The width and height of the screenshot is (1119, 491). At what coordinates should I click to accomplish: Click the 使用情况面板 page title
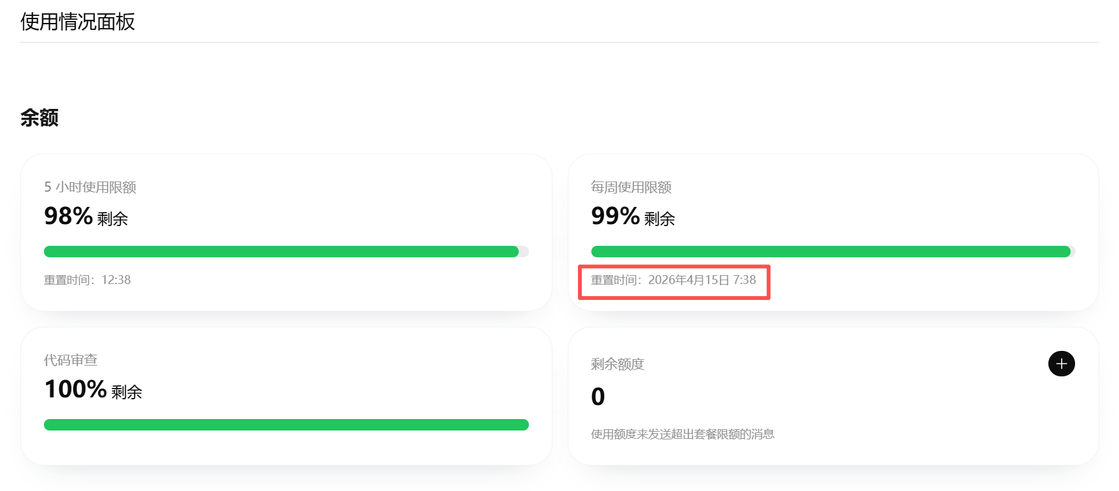tap(78, 22)
